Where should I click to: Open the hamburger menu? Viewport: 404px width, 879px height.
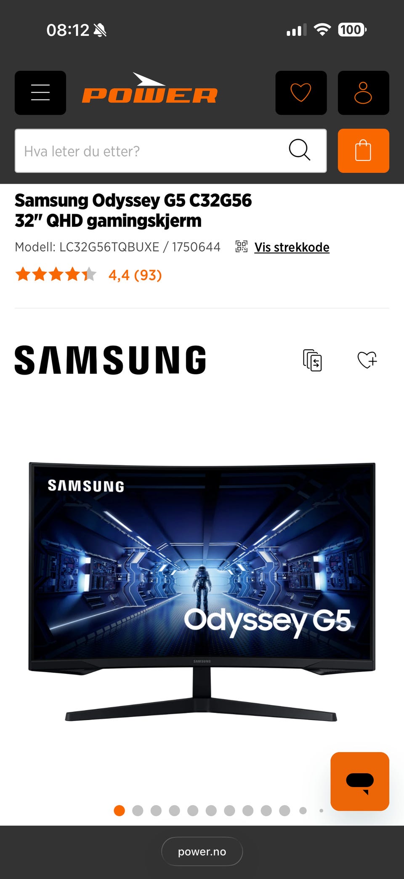click(40, 93)
